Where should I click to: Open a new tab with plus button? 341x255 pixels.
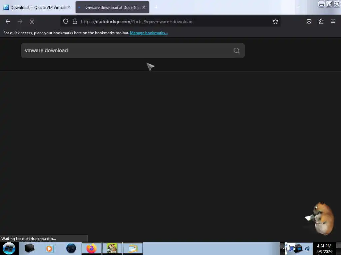point(156,7)
